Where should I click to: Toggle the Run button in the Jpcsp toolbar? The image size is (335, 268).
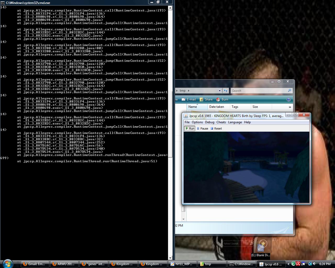click(x=190, y=129)
